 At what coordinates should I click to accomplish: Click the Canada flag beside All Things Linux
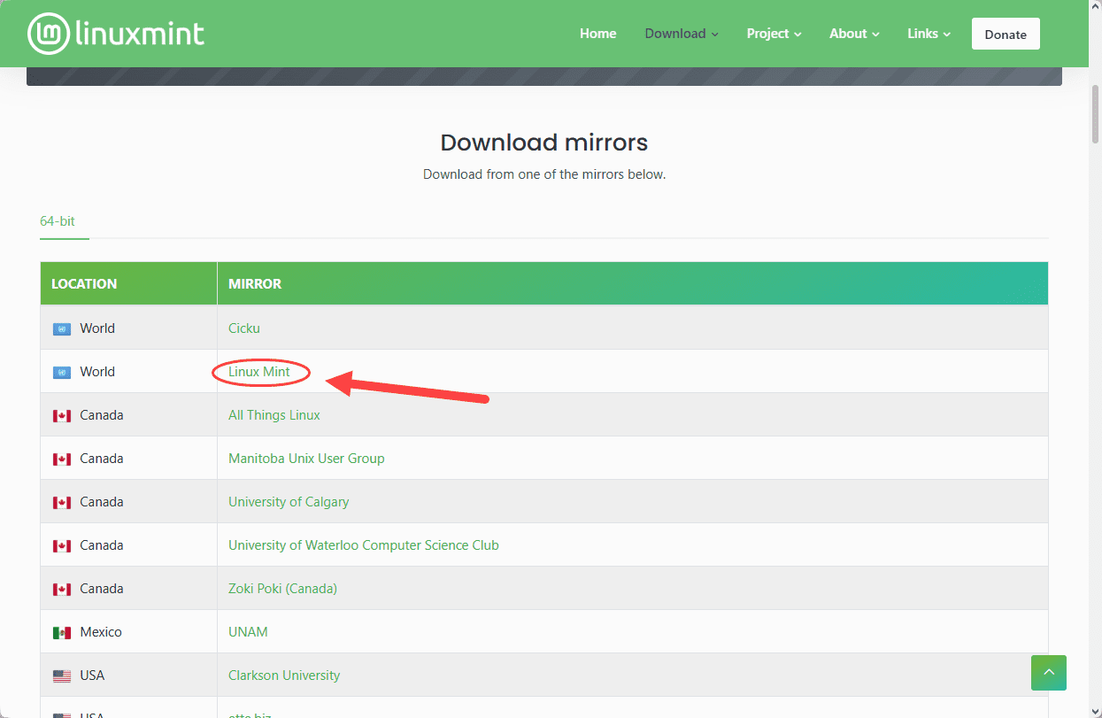click(61, 415)
